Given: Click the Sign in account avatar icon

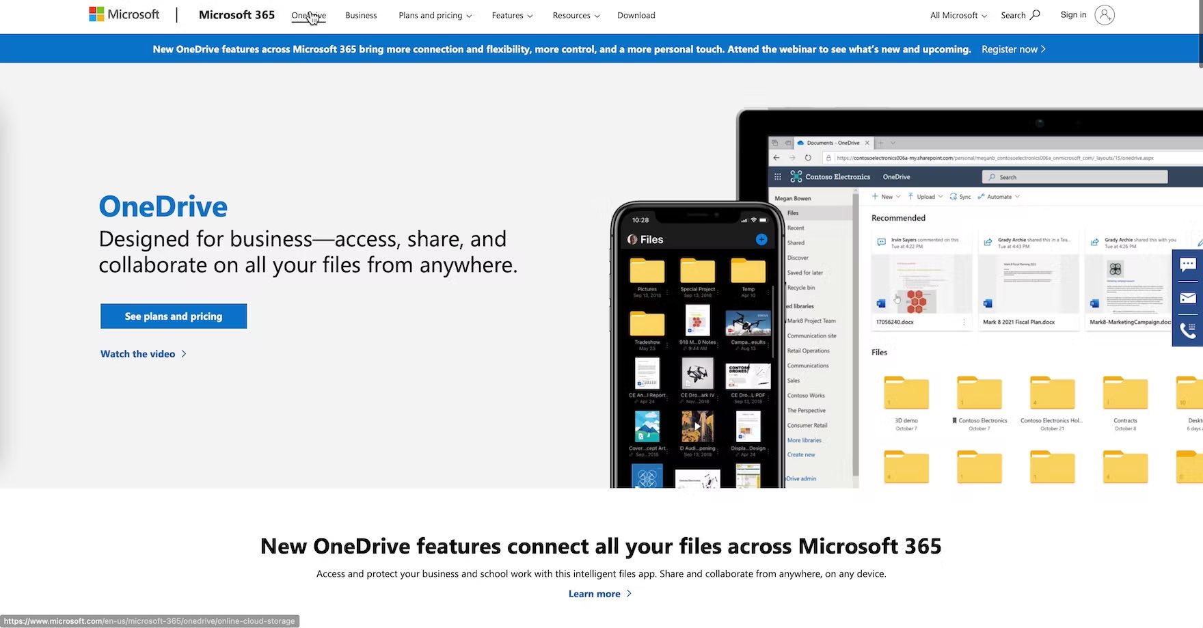Looking at the screenshot, I should [1104, 14].
